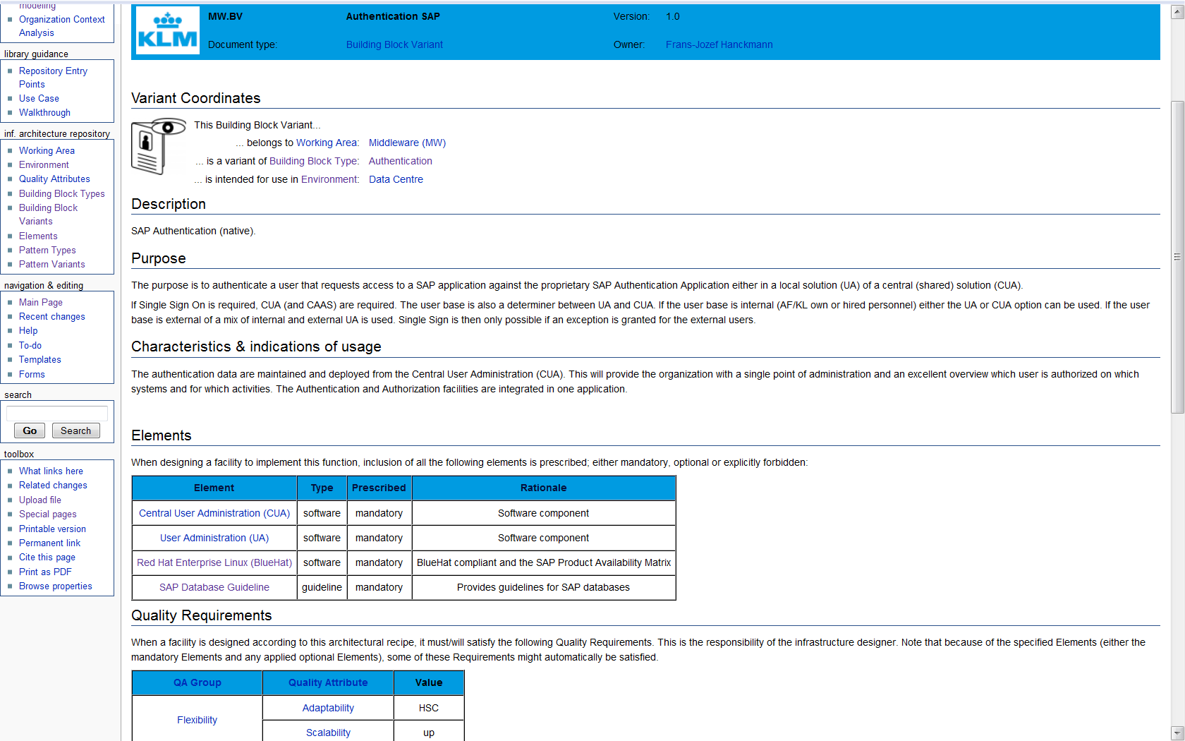
Task: Open the Permanent link
Action: tap(49, 543)
